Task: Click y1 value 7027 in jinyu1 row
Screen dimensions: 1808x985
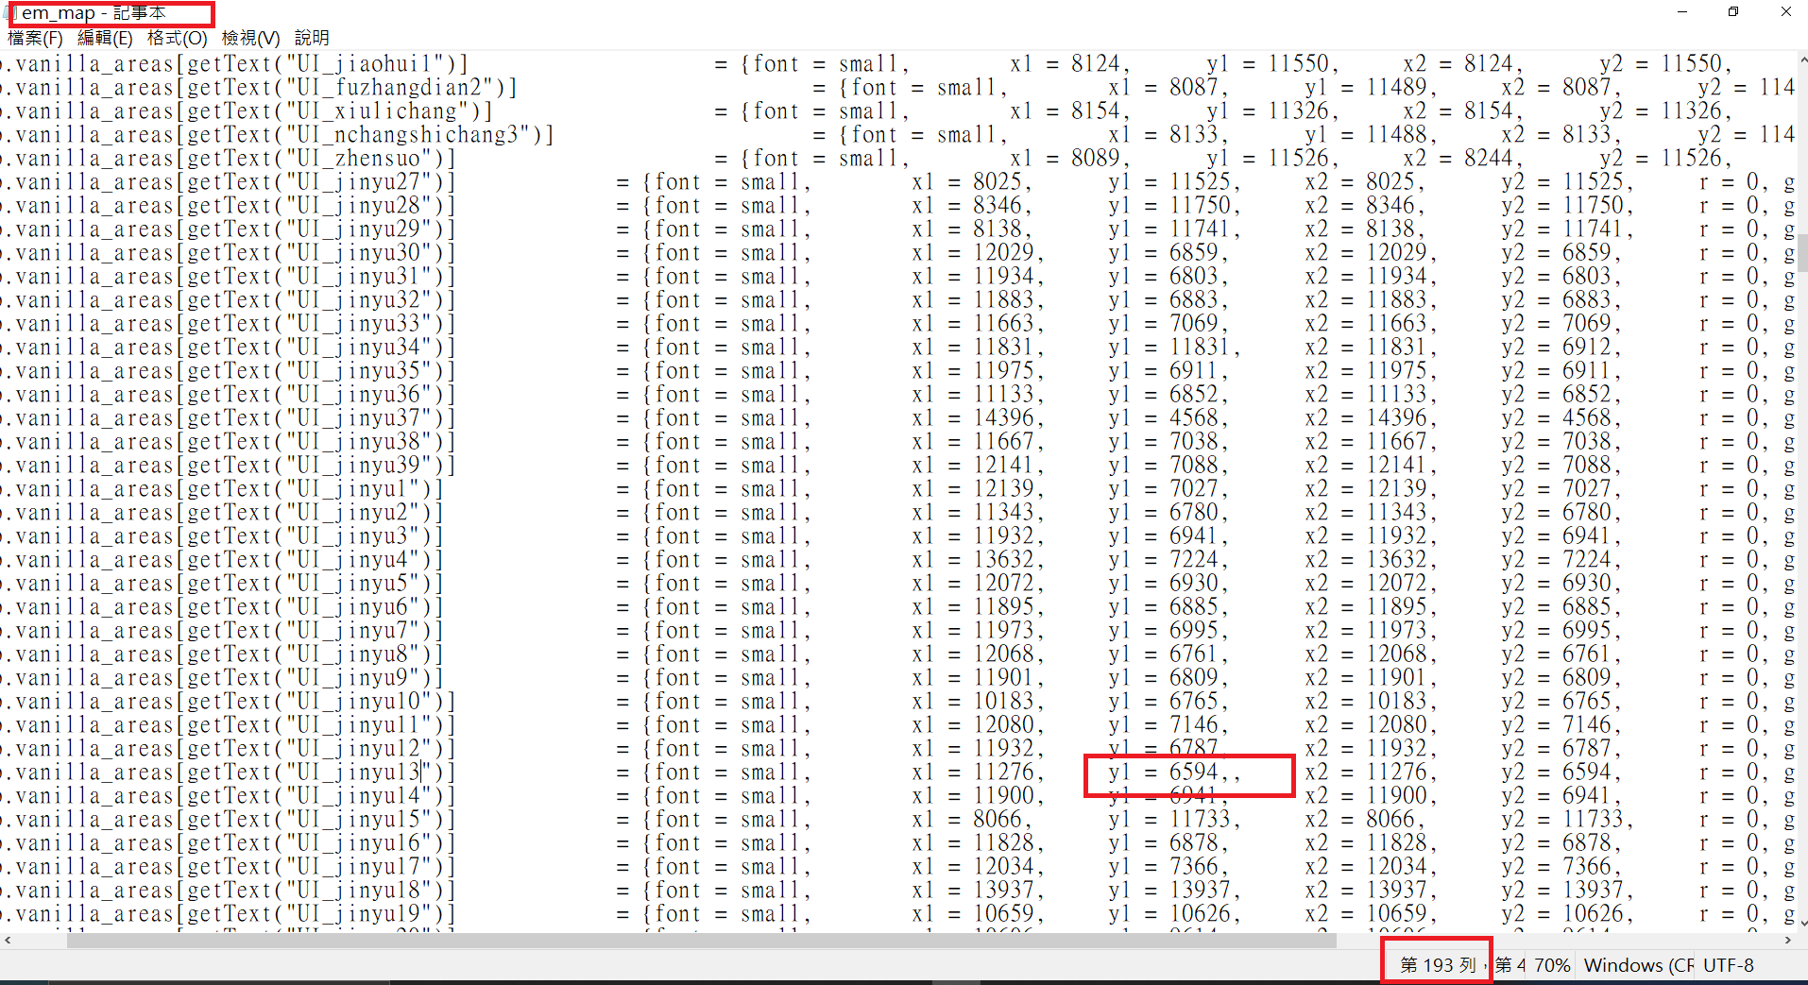Action: [x=1194, y=489]
